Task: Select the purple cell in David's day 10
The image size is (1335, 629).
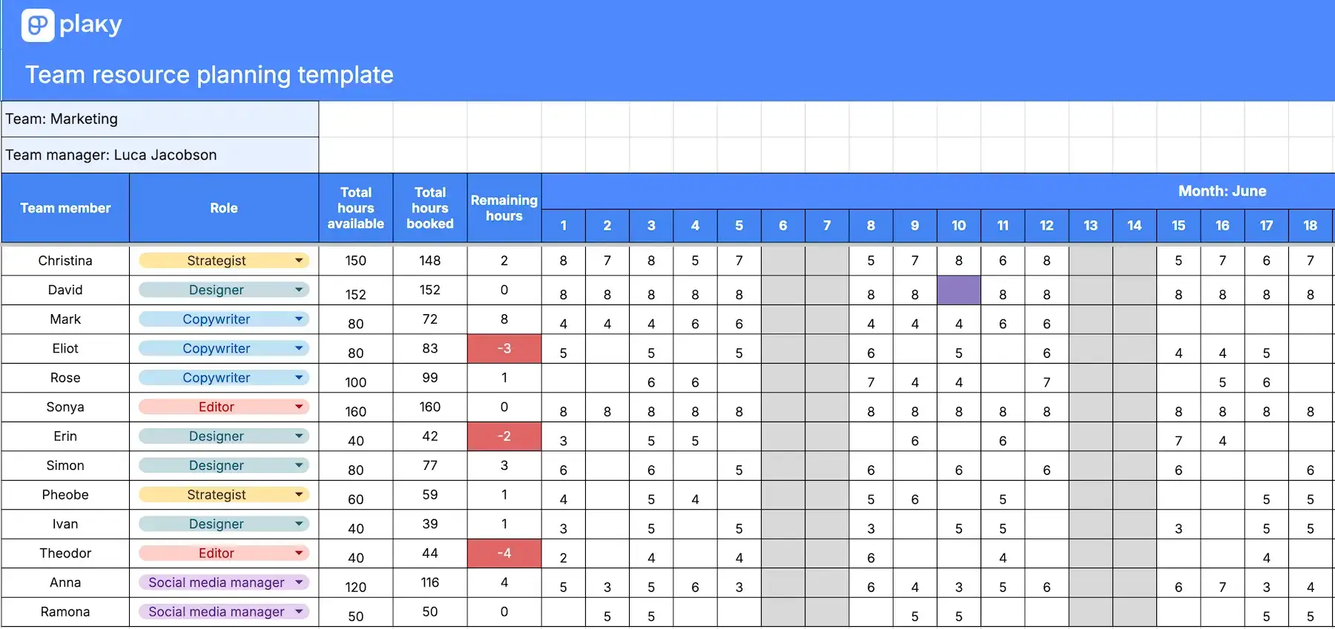Action: point(959,290)
